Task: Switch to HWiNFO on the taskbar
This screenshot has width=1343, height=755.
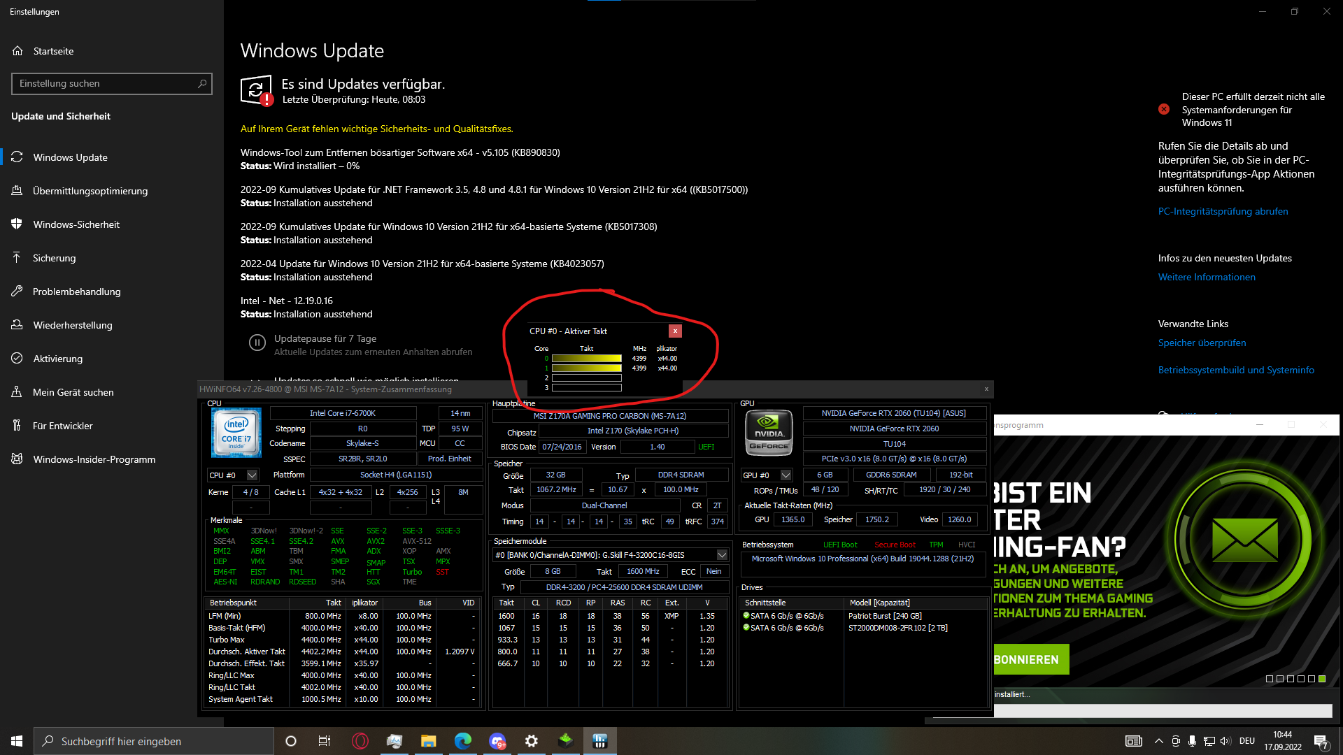Action: pos(600,741)
